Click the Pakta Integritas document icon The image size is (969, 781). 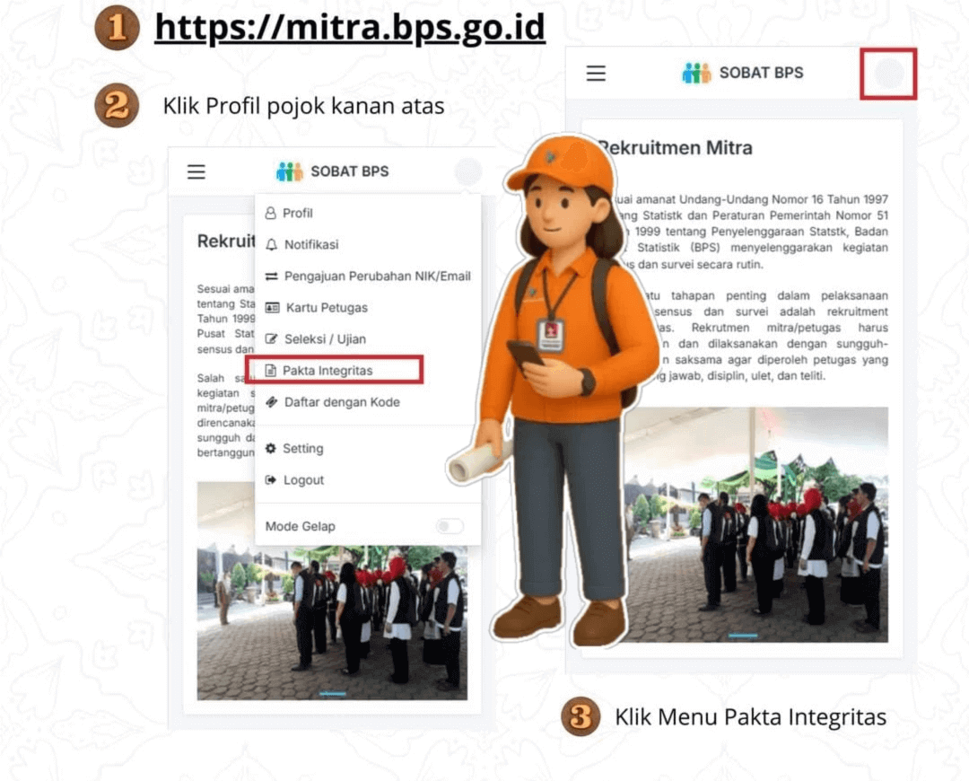[x=272, y=370]
